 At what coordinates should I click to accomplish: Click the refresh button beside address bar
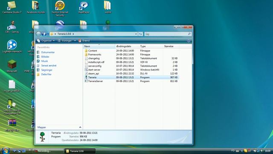coord(140,34)
